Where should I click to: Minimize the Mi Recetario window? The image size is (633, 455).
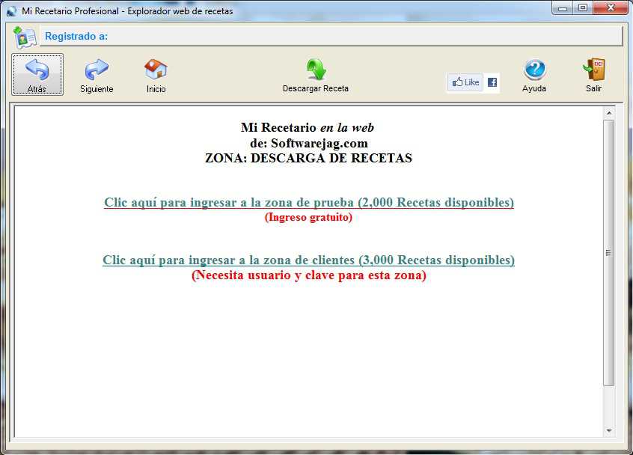[x=563, y=8]
